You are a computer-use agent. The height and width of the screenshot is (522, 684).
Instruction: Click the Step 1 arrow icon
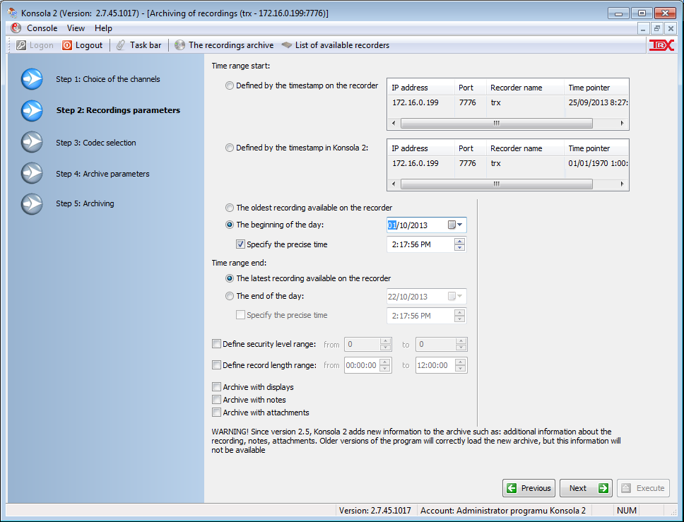point(32,79)
